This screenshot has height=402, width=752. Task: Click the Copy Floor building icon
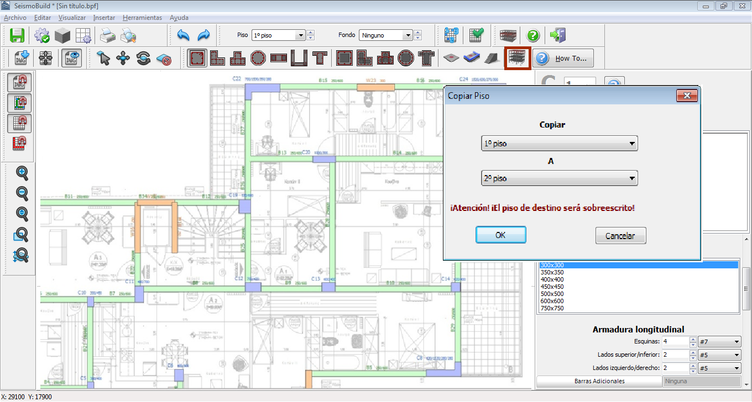pyautogui.click(x=518, y=58)
